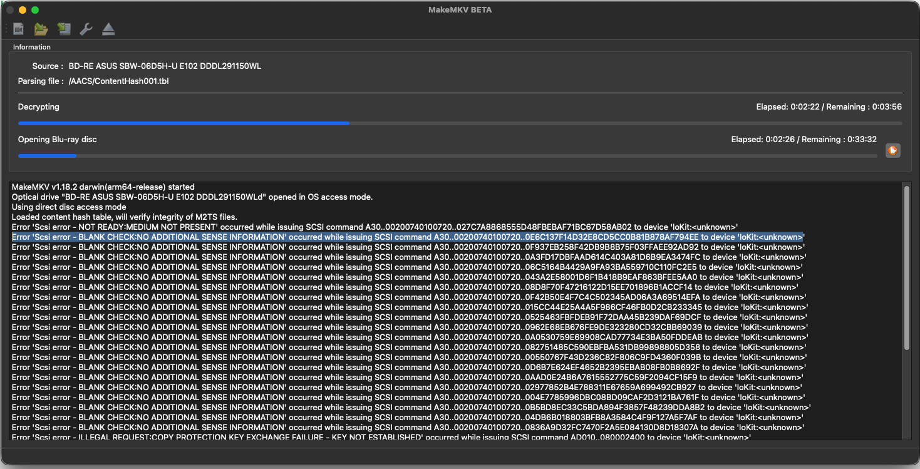Image resolution: width=920 pixels, height=469 pixels.
Task: Click the Opening Blu-ray disc progress bar
Action: [x=447, y=156]
